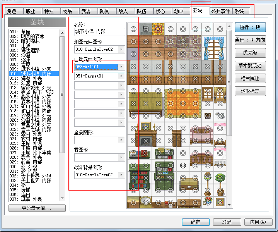Confirm with the 确定 button
278x232 pixels.
196,222
